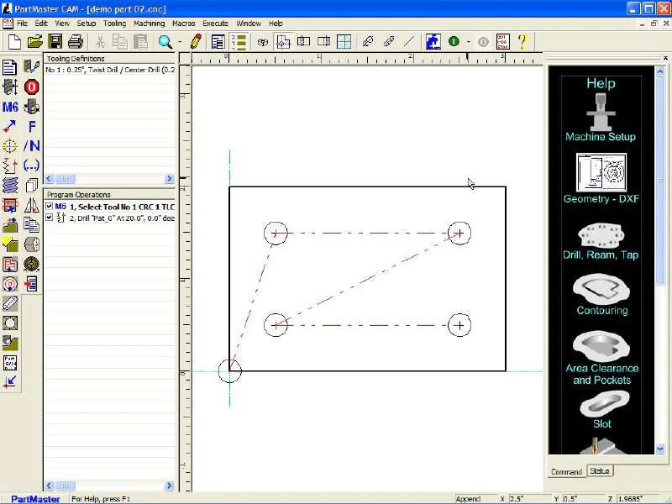Insert a comment with the (...) icon
672x504 pixels.
[x=31, y=165]
